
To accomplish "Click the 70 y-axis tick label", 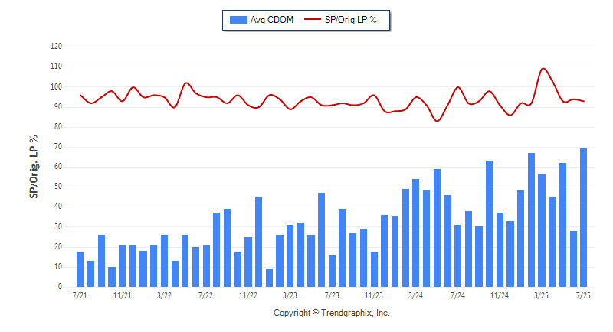I will coord(58,147).
